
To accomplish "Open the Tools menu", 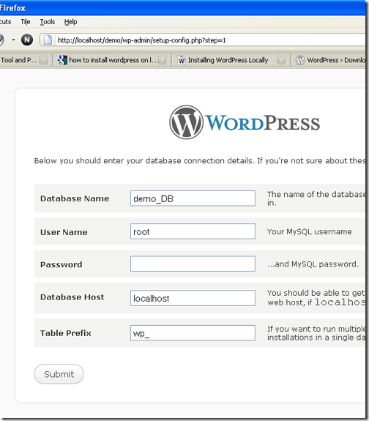I will 48,22.
